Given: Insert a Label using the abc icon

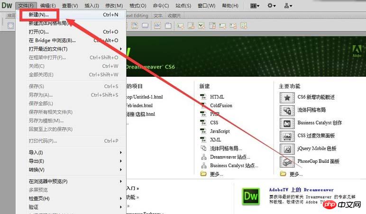Looking at the screenshot, I should pyautogui.click(x=157, y=26).
